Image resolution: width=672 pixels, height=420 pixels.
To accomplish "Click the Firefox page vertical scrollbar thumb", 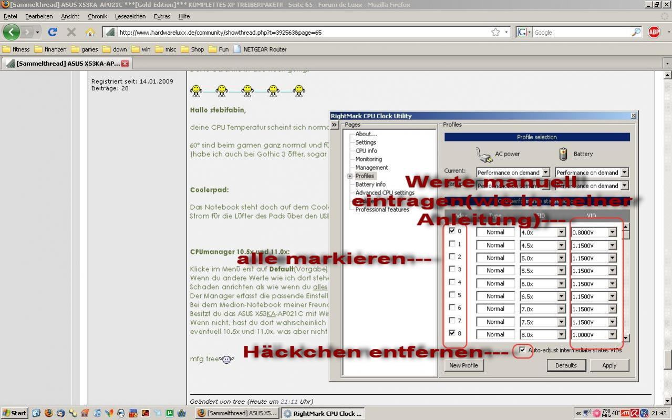I will click(x=668, y=360).
